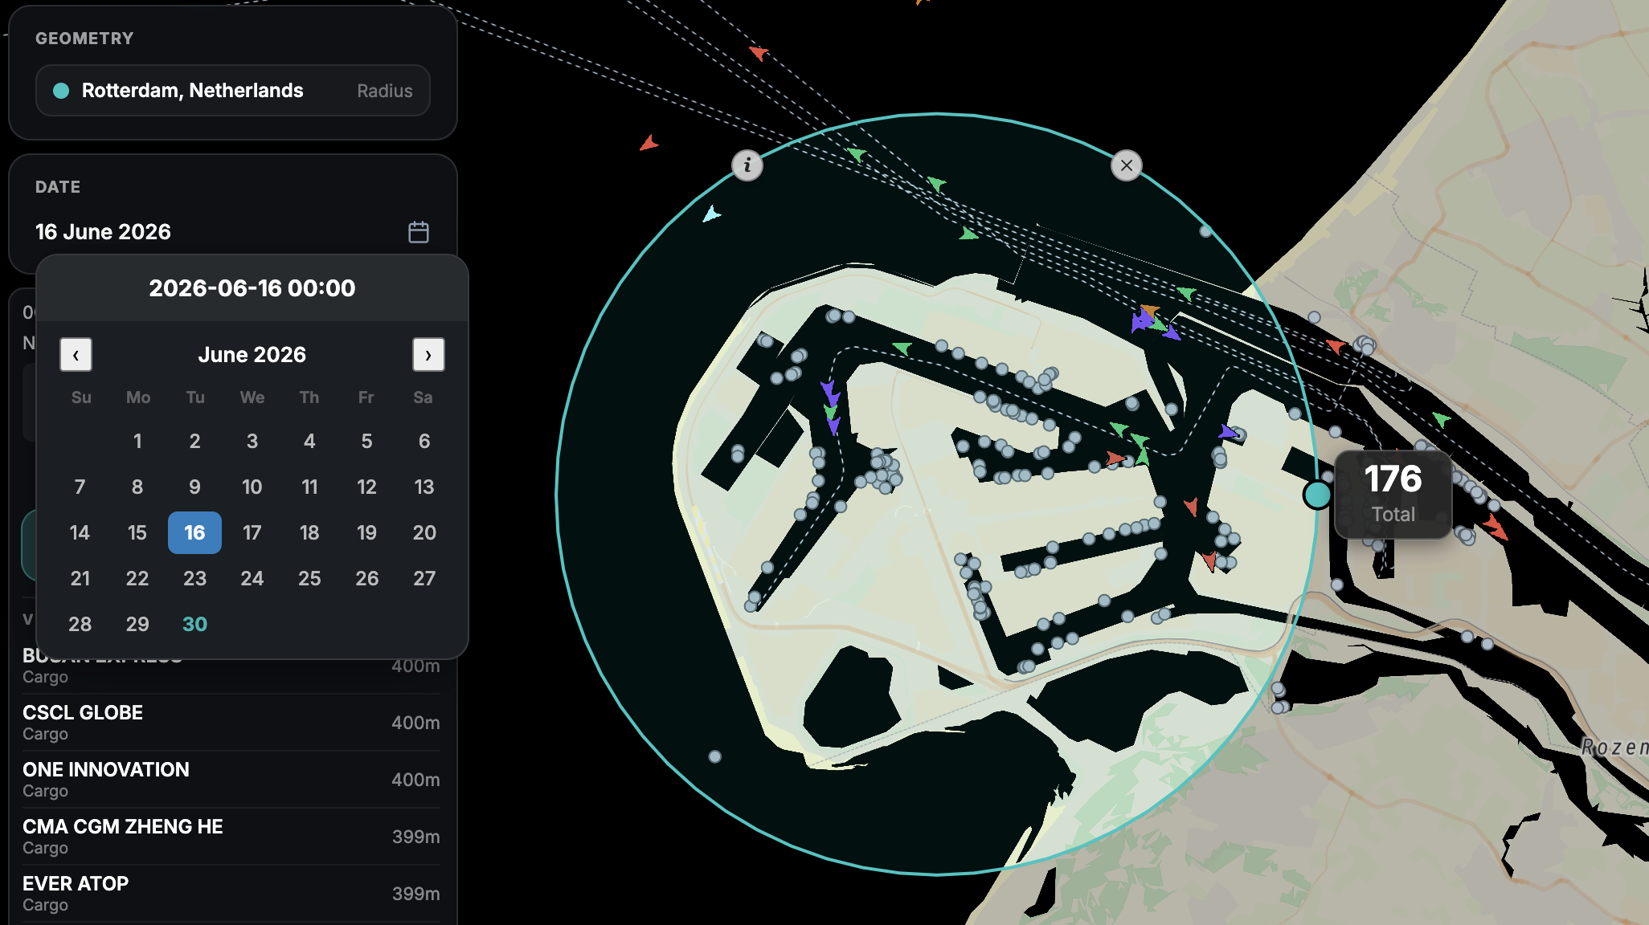
Task: Open the calendar icon in Date field
Action: (418, 232)
